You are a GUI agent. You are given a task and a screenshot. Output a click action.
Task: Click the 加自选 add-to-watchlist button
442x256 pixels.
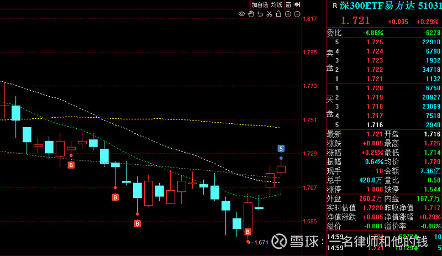coord(260,5)
